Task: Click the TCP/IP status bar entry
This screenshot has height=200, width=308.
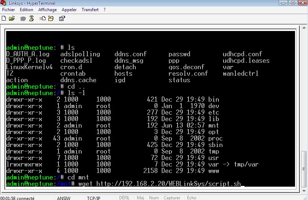Action: (x=94, y=198)
